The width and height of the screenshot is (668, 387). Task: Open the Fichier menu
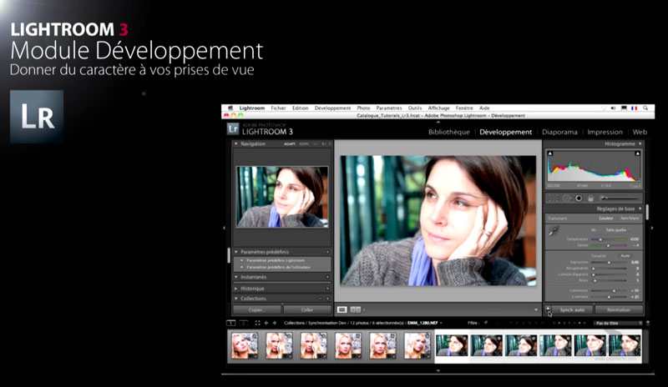pyautogui.click(x=278, y=108)
